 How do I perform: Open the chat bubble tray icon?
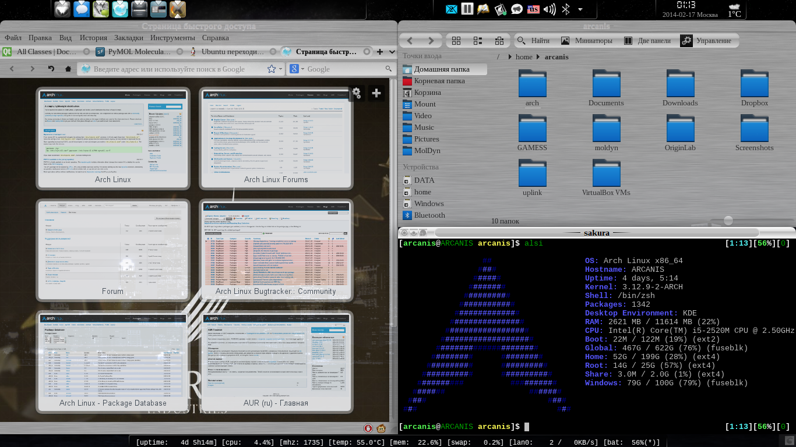pos(516,9)
